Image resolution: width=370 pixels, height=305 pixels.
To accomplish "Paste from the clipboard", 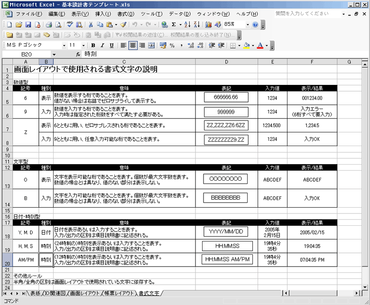I will pos(109,25).
